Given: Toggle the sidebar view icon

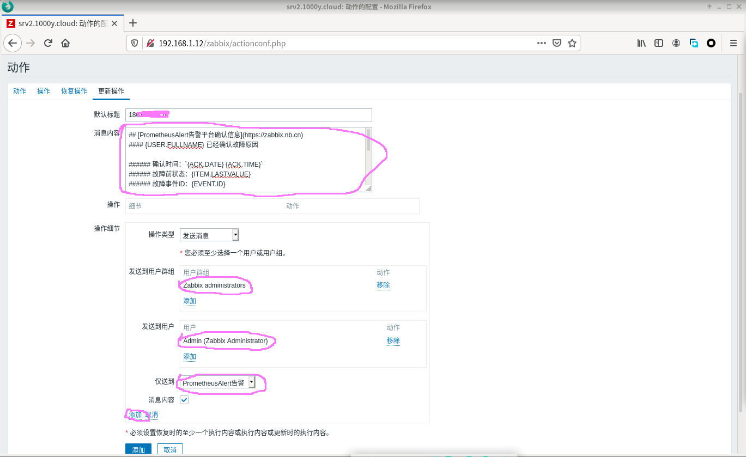Looking at the screenshot, I should click(x=659, y=43).
